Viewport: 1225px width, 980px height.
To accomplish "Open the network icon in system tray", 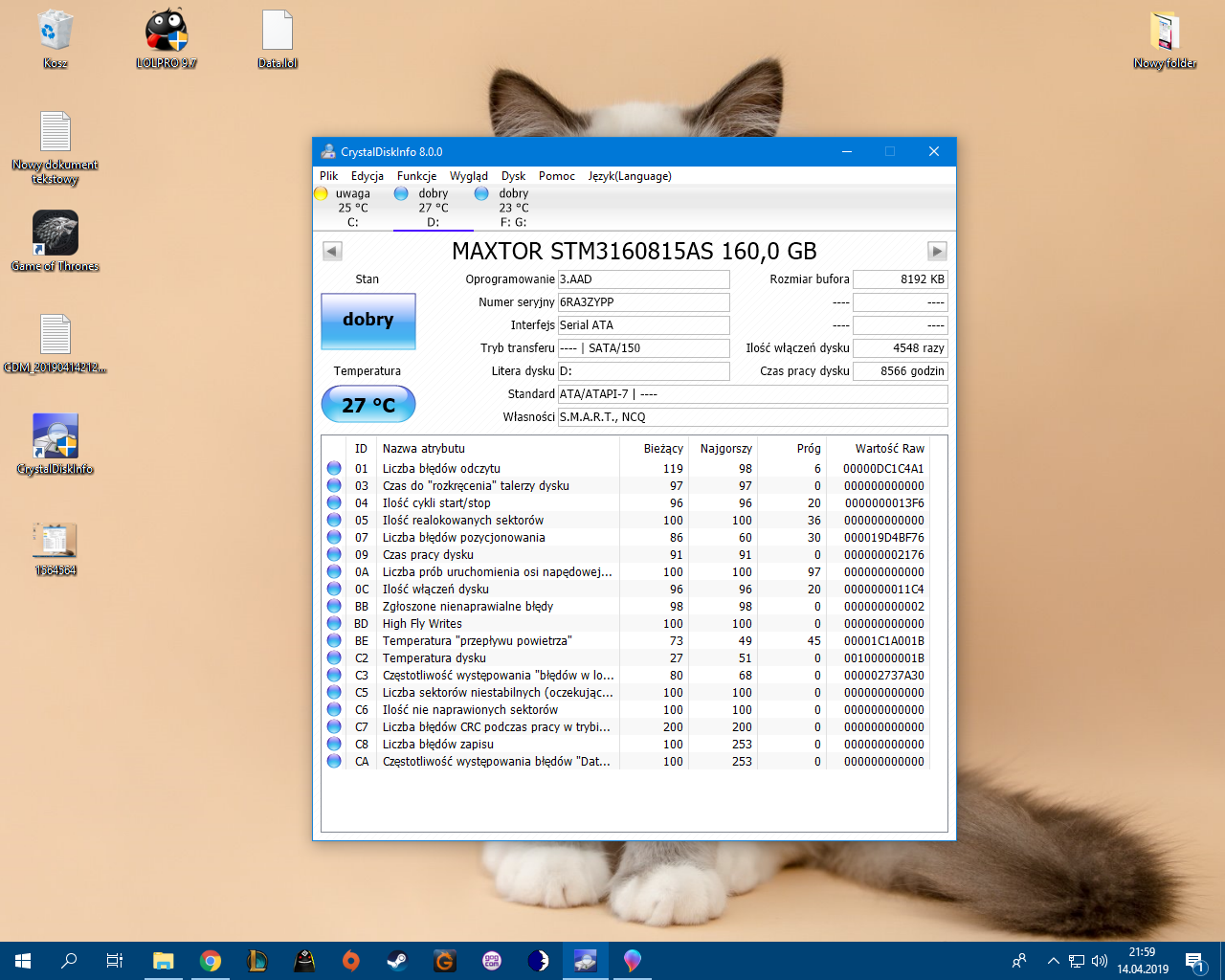I will click(x=1077, y=961).
